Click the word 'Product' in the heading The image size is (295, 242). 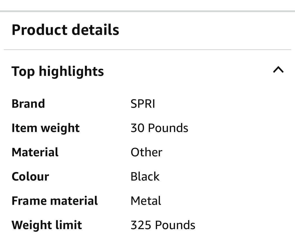(x=40, y=30)
